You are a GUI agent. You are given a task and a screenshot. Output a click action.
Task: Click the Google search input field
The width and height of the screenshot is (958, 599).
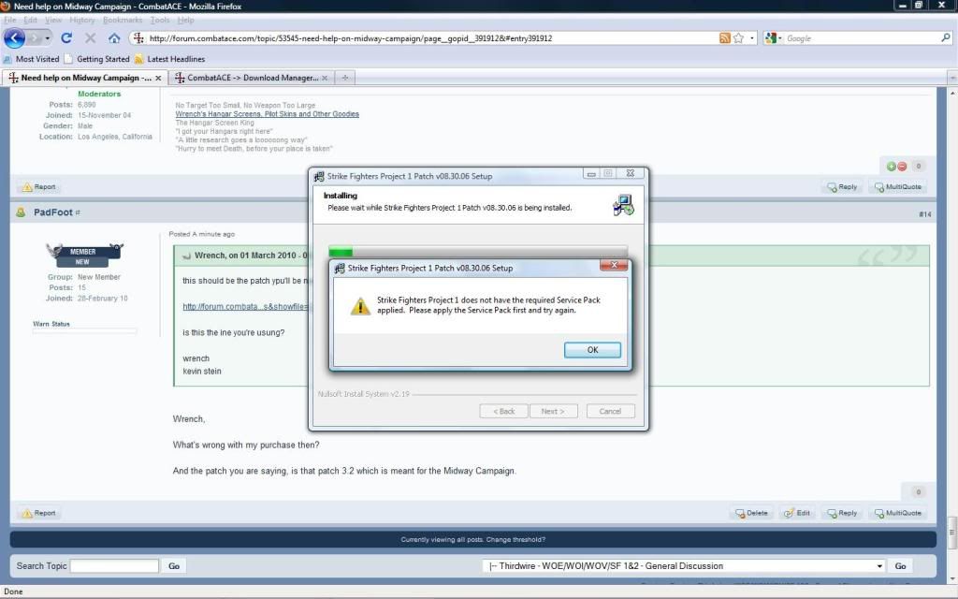[862, 37]
